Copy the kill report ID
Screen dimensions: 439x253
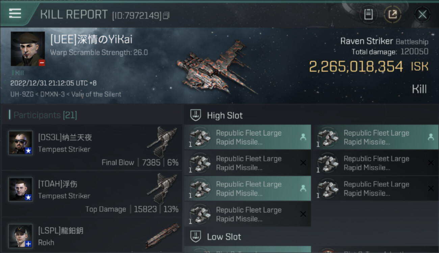(x=166, y=15)
